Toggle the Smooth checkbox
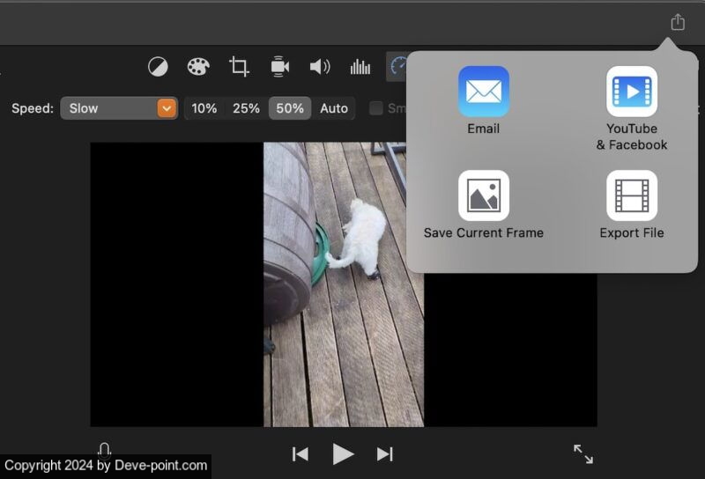The image size is (705, 479). (376, 108)
